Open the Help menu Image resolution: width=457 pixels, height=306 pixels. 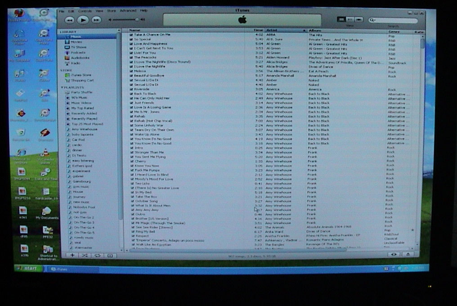click(x=143, y=10)
